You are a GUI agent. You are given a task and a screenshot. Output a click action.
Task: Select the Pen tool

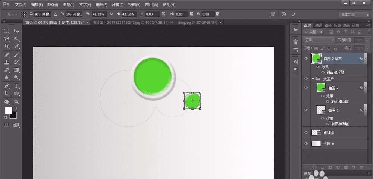click(x=7, y=86)
